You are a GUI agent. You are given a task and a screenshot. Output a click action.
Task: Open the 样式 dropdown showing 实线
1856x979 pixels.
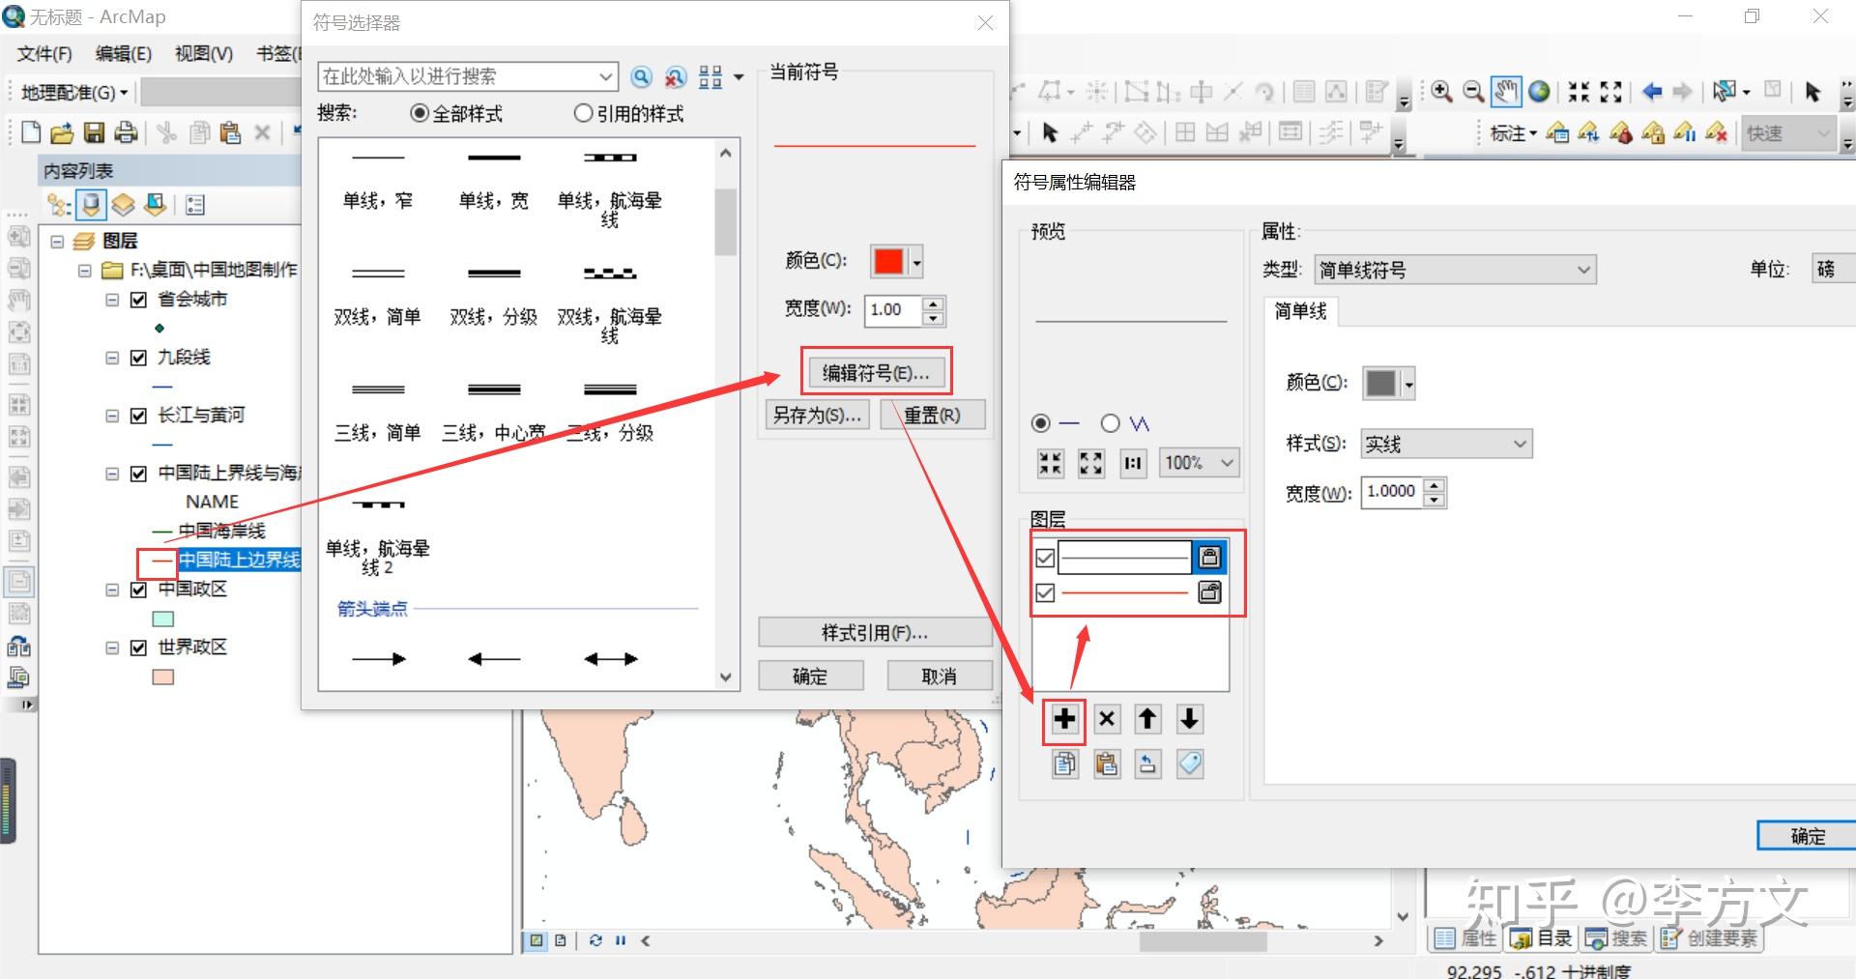click(x=1520, y=444)
